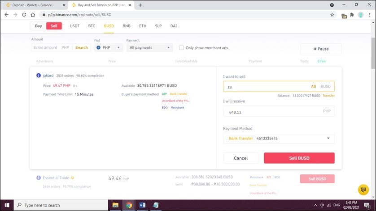This screenshot has height=211, width=376.
Task: Click the Transfer link under balance
Action: tap(328, 96)
